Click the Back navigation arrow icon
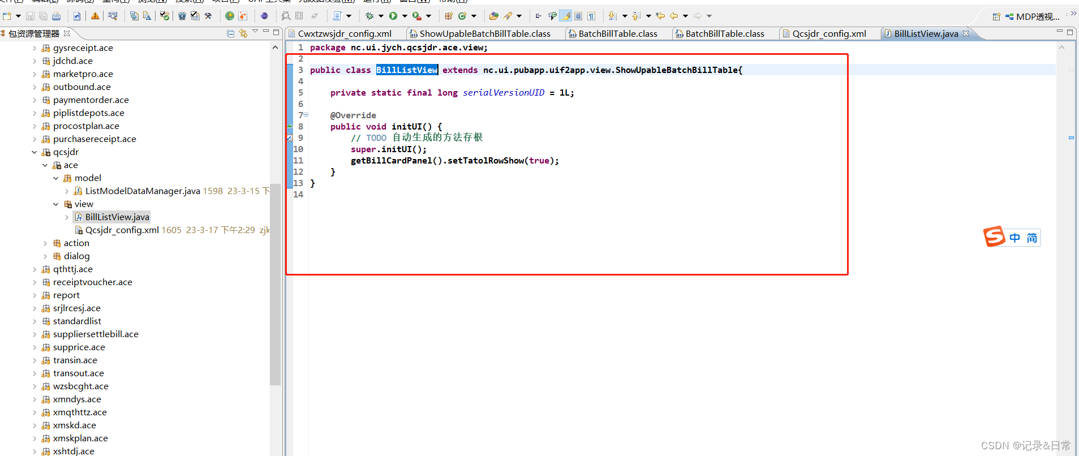This screenshot has width=1079, height=456. pos(674,16)
